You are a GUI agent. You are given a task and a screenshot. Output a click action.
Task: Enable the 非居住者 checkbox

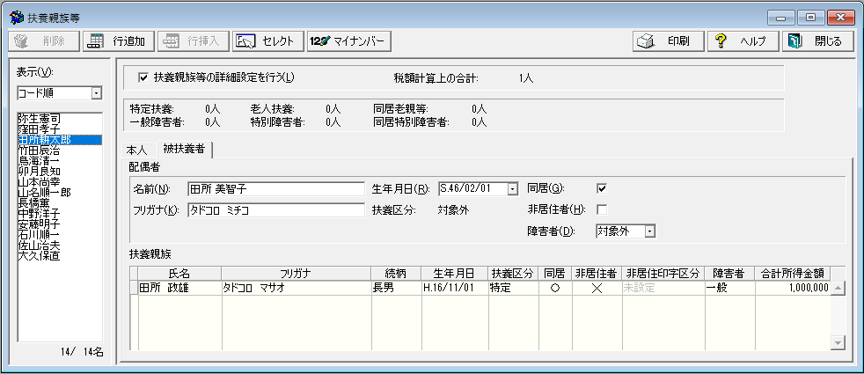coord(602,209)
